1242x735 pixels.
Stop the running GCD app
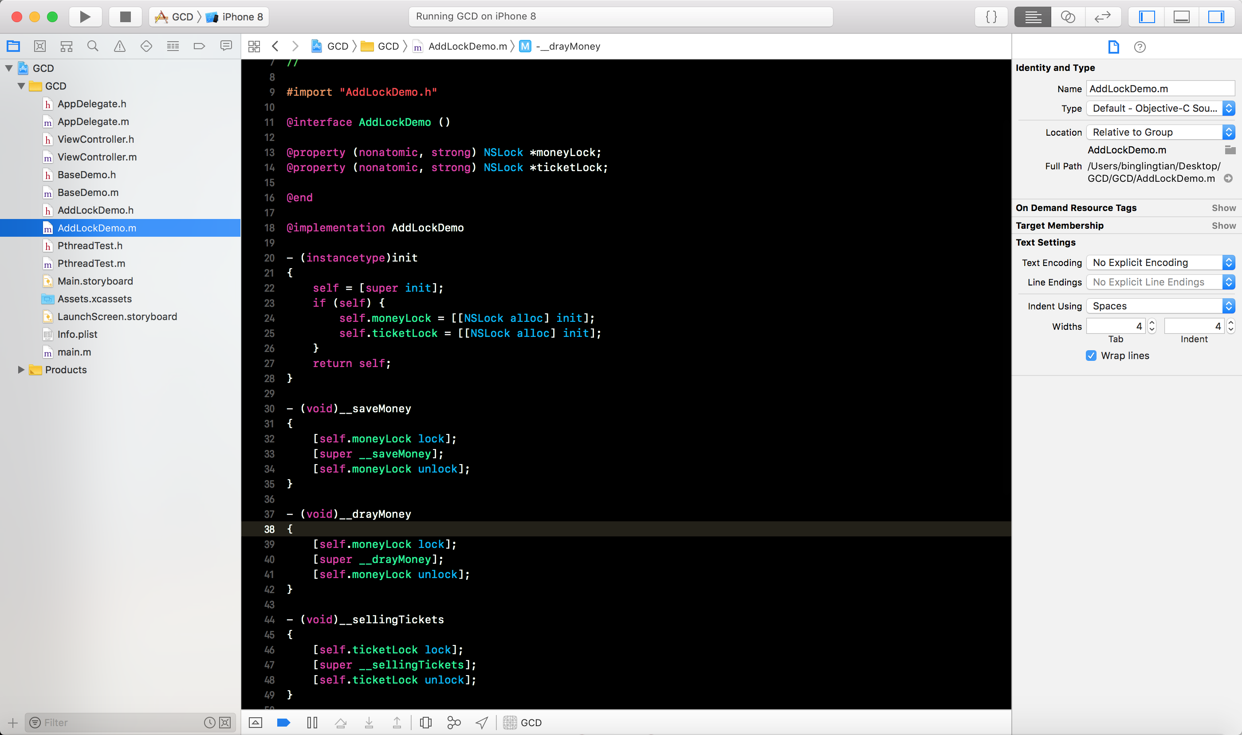click(x=126, y=17)
